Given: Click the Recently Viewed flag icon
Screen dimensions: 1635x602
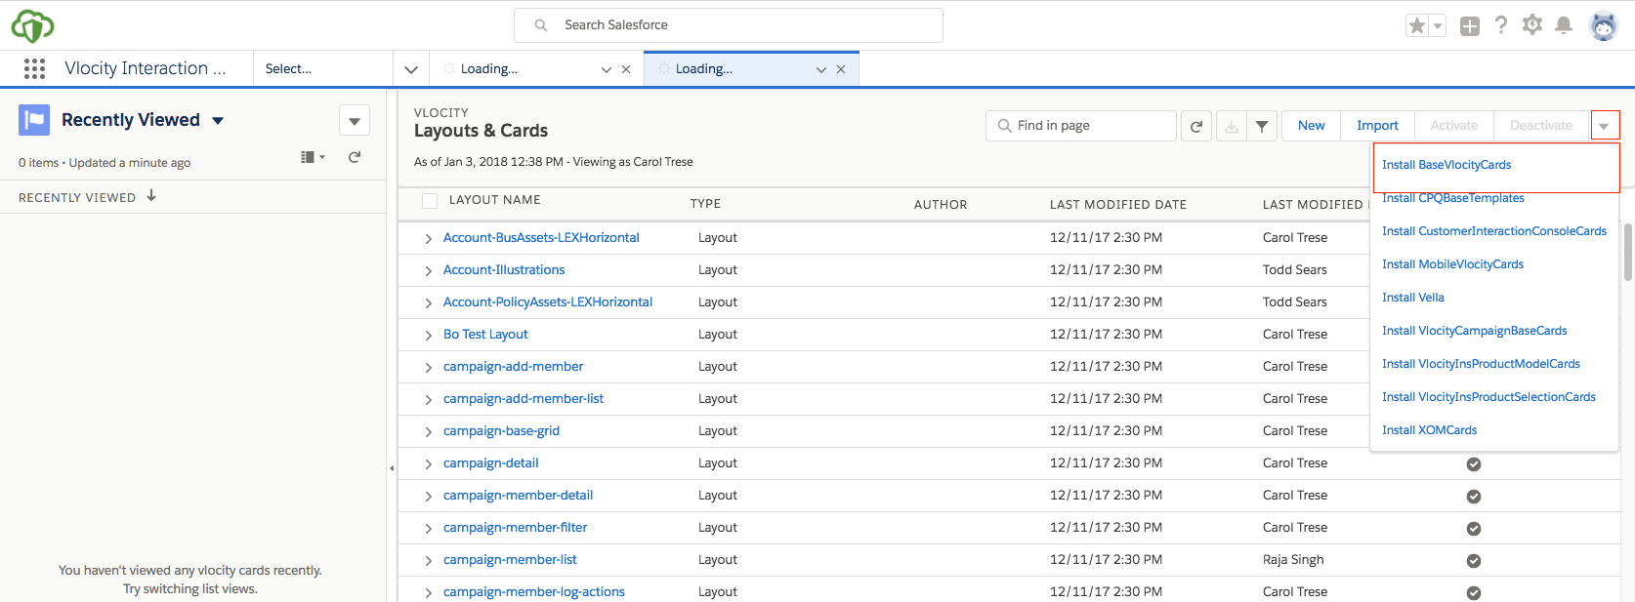Looking at the screenshot, I should click(34, 120).
